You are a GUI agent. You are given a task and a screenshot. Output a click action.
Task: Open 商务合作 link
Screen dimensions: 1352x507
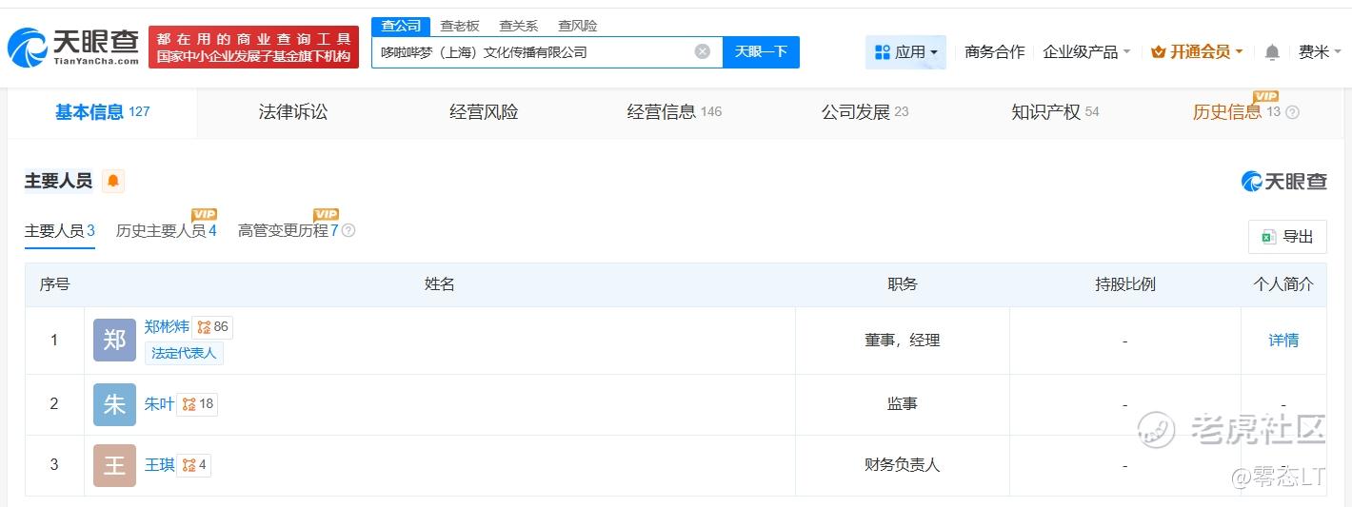(x=995, y=52)
